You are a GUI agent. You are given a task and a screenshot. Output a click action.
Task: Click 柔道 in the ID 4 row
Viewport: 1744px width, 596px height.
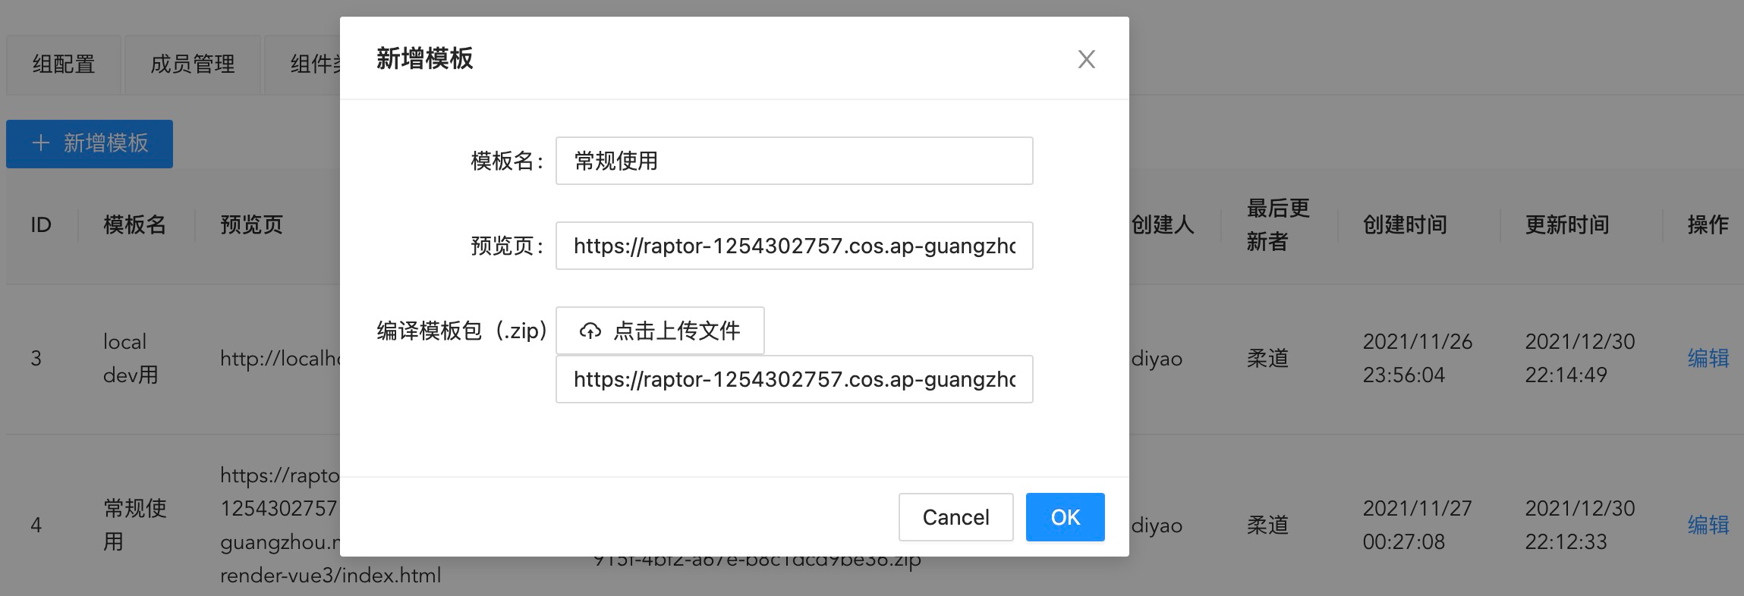point(1267,525)
